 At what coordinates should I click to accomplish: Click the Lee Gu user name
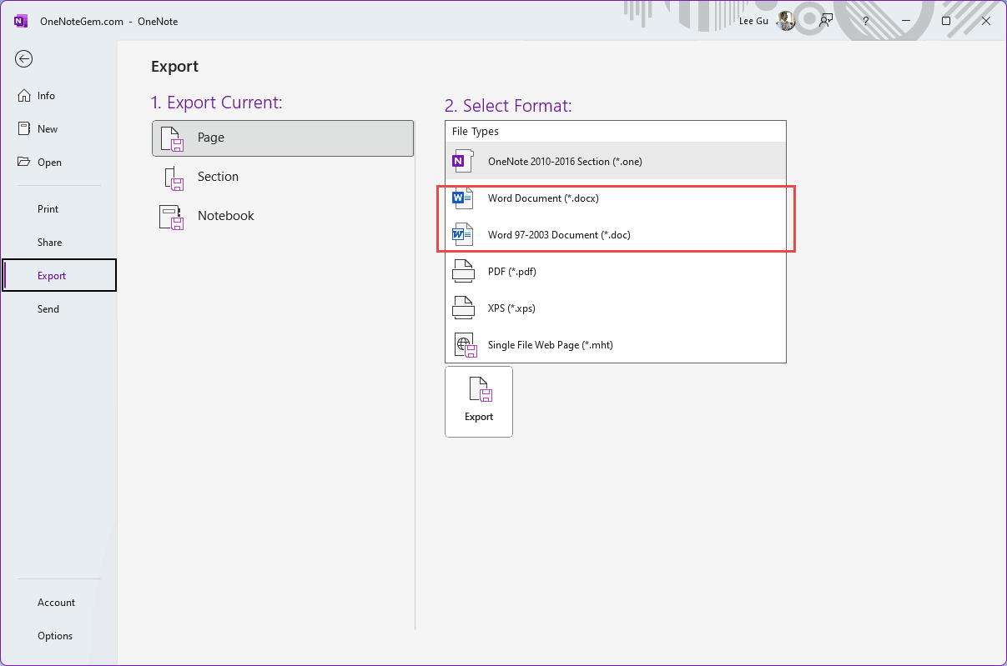754,21
